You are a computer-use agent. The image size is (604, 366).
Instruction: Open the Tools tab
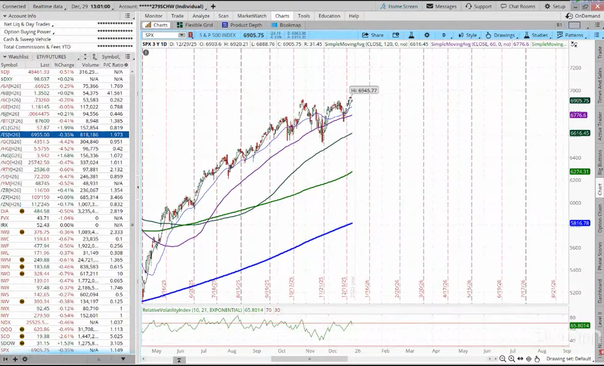(x=304, y=16)
